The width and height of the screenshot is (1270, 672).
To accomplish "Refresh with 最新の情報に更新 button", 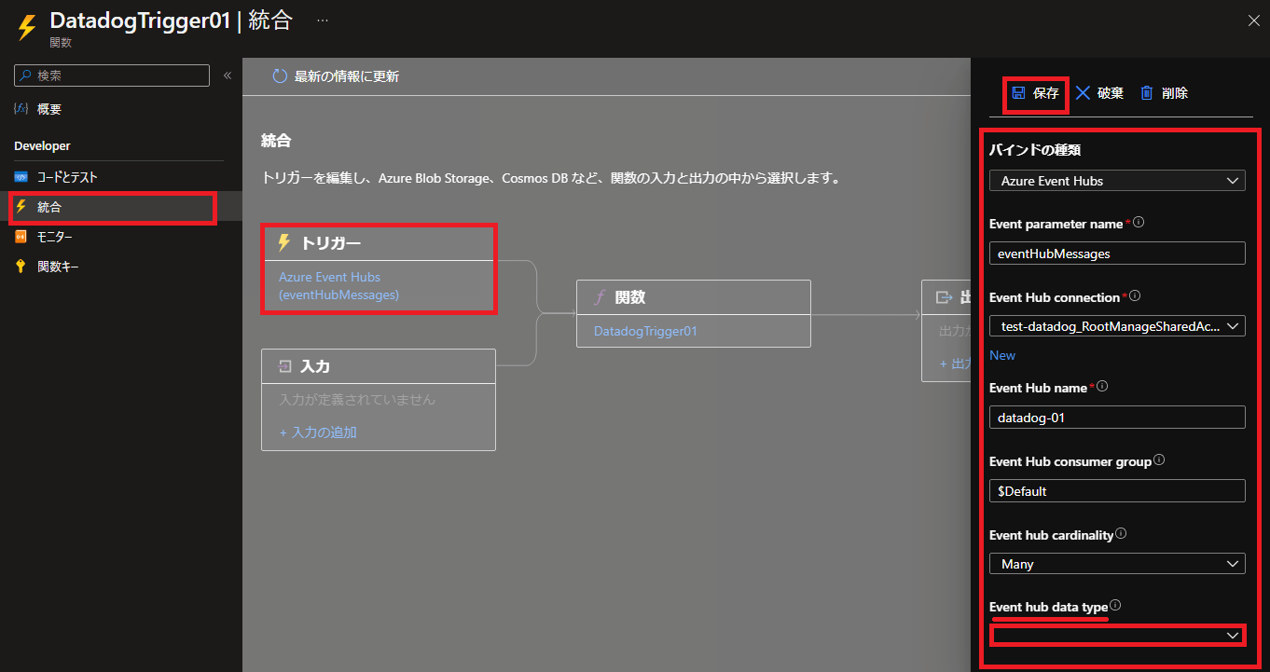I will click(336, 76).
